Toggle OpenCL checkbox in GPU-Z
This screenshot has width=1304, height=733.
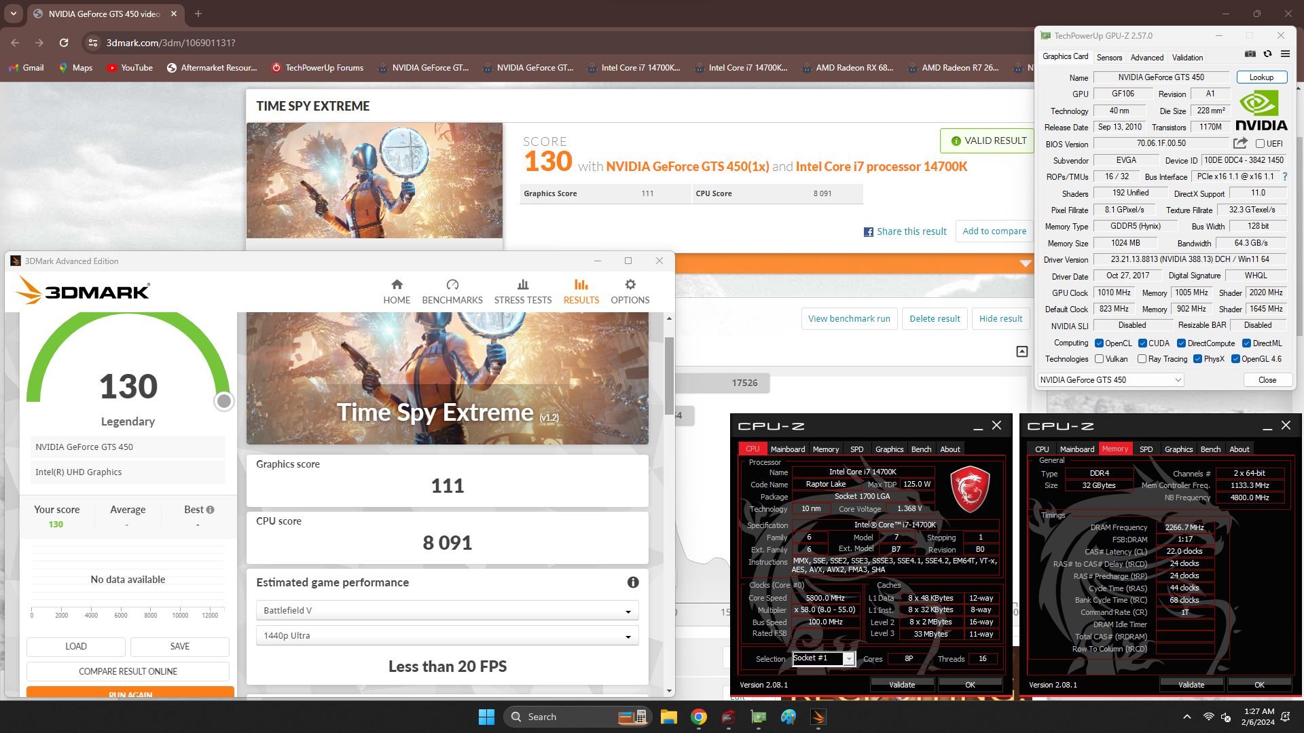point(1099,343)
